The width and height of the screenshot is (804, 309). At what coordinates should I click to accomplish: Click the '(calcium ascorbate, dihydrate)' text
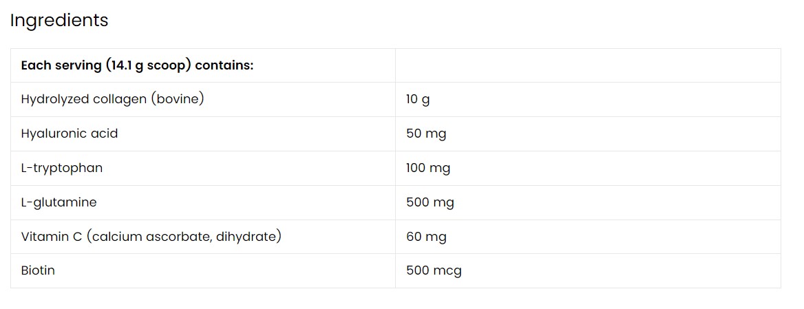[184, 237]
